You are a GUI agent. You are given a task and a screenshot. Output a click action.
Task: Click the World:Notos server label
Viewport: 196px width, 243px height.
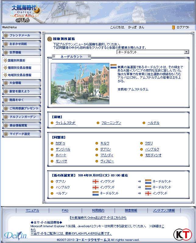pos(9,27)
